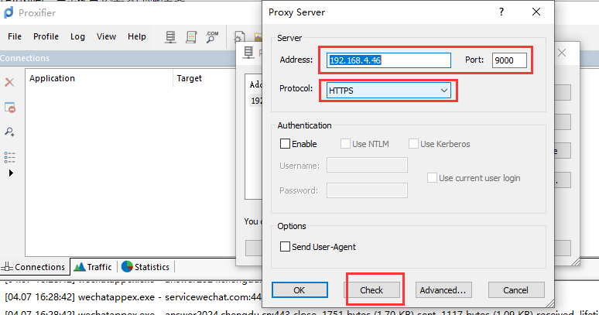Viewport: 599px width, 315px height.
Task: Click the help question mark in Proxy Server dialog
Action: 501,12
